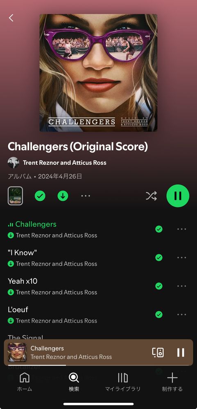Screen dimensions: 197x409
Task: Open more options for Challengers track
Action: (x=181, y=229)
